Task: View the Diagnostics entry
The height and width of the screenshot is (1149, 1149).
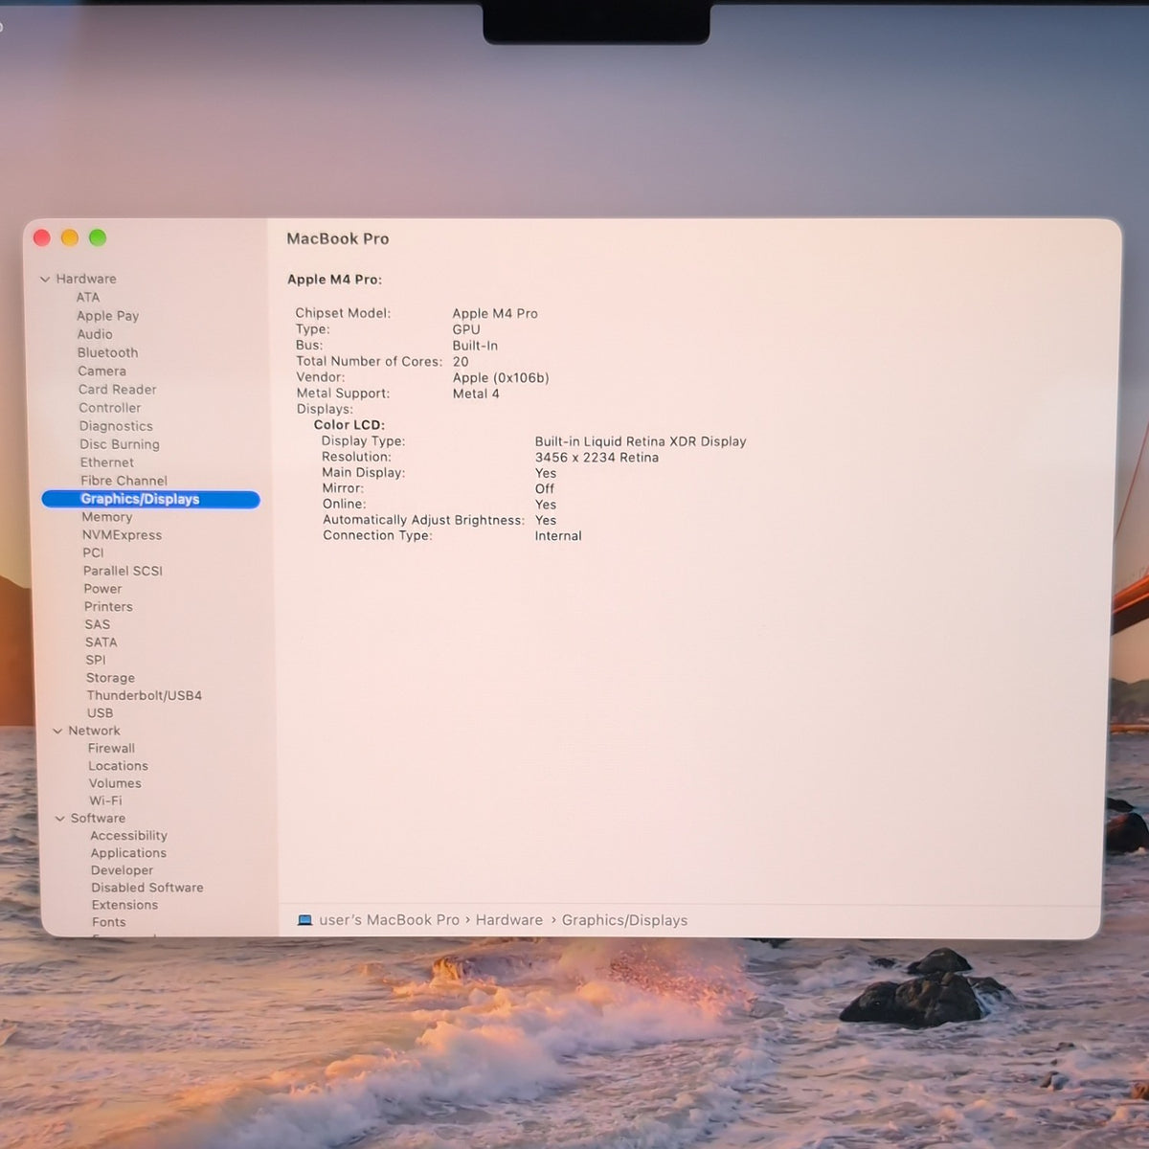Action: [116, 426]
